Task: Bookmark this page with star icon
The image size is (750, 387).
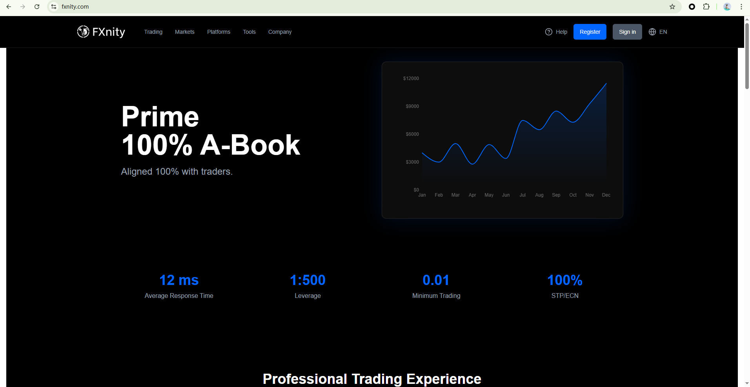Action: [x=672, y=7]
